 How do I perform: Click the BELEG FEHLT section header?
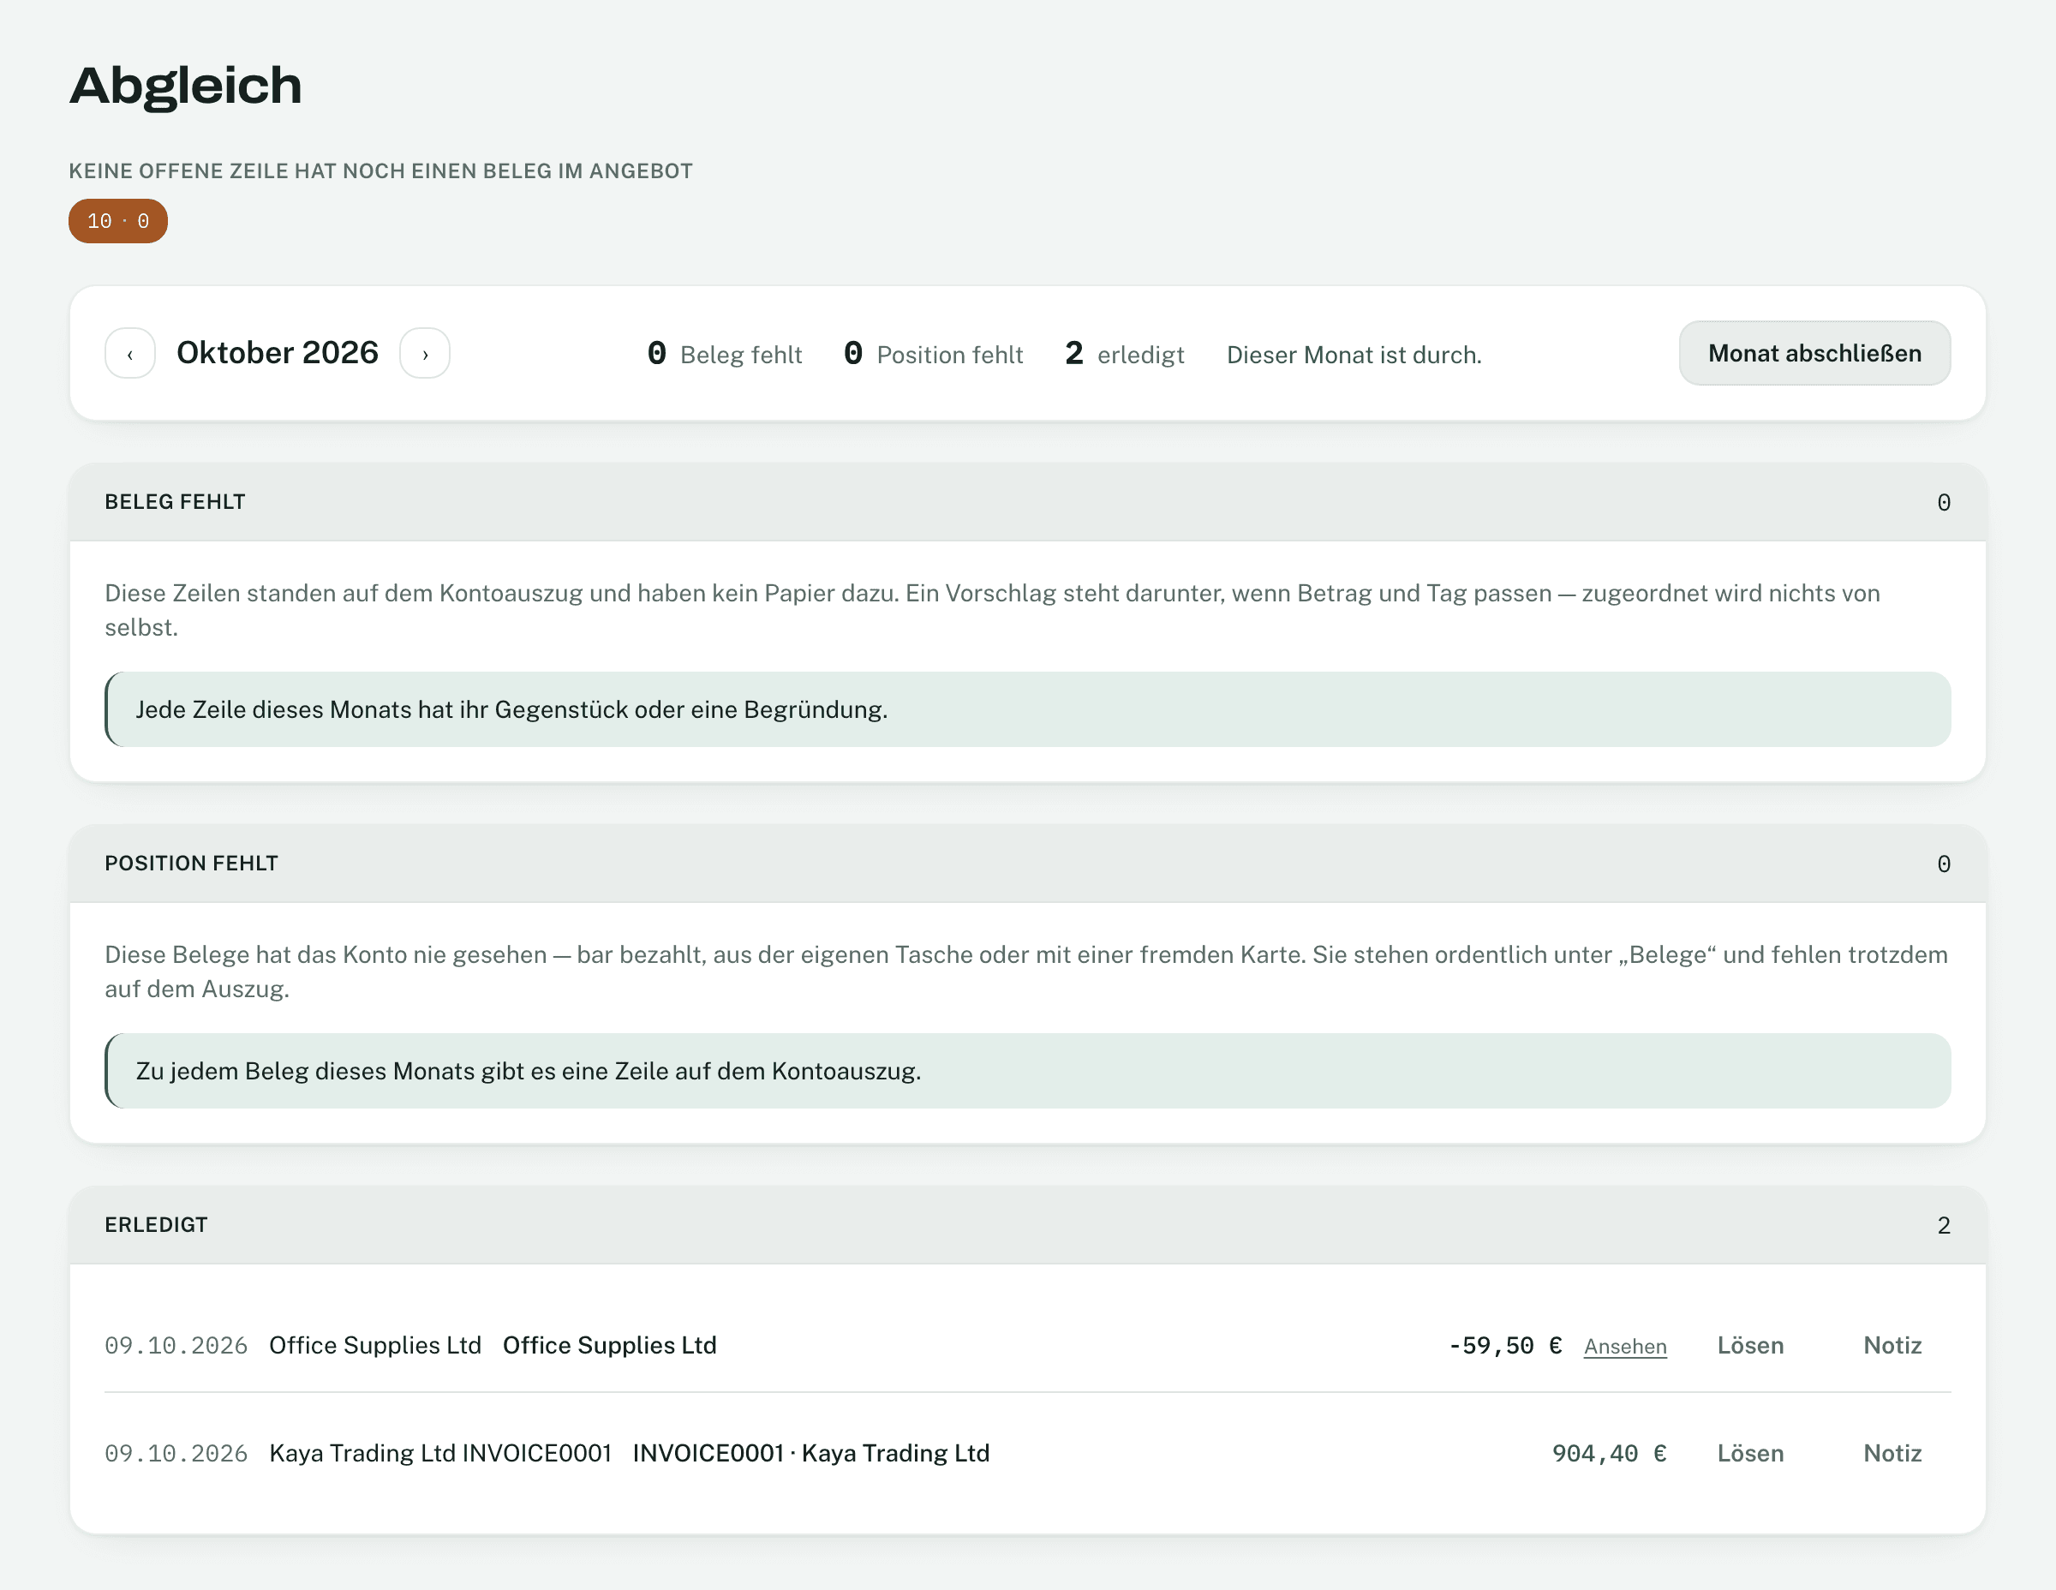[x=1028, y=502]
